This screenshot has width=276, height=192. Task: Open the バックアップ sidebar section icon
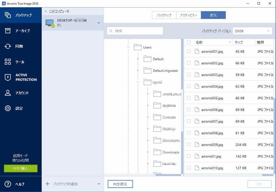[x=7, y=15]
